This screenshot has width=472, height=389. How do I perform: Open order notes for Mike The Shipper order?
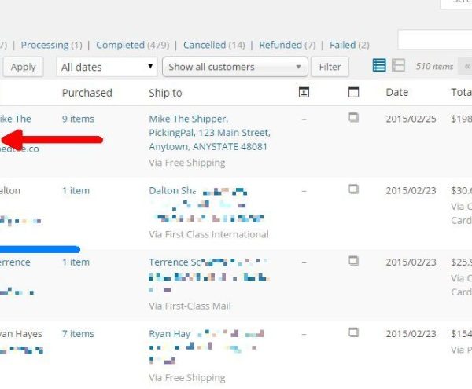click(x=353, y=118)
